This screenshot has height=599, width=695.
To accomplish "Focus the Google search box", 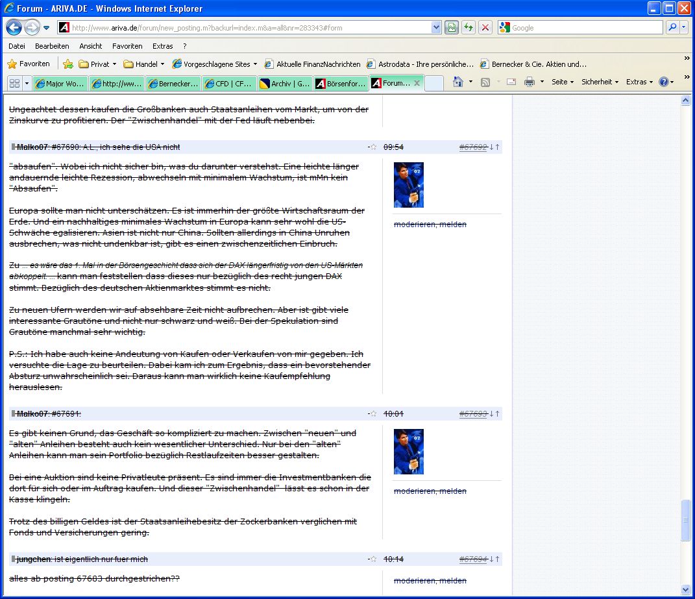I will [x=580, y=27].
